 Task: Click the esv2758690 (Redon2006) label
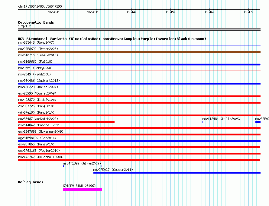pyautogui.click(x=38, y=49)
